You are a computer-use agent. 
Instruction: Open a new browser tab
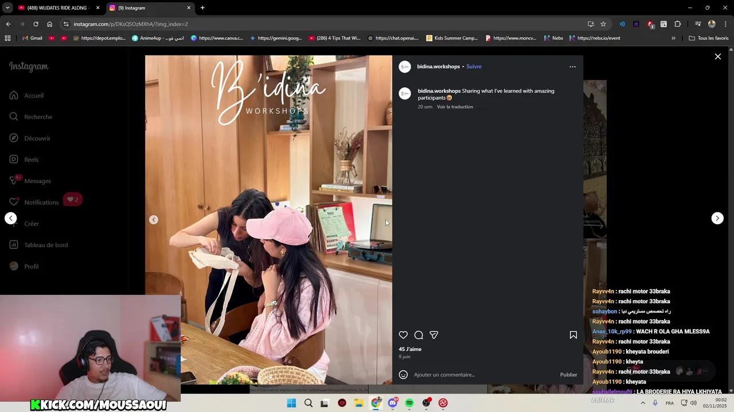click(x=202, y=8)
